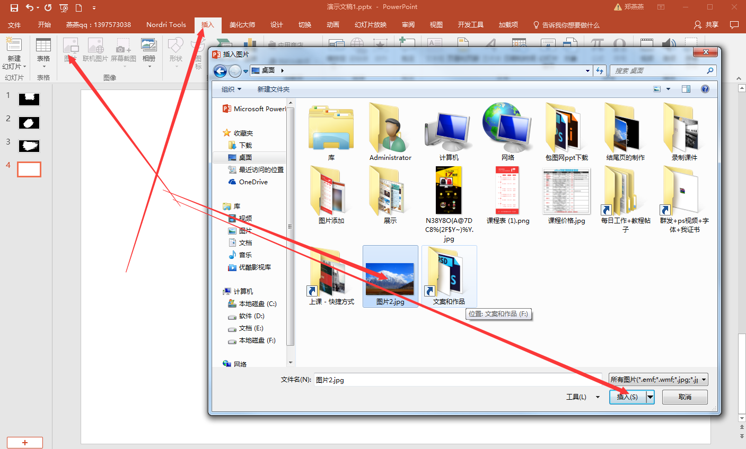
Task: Open the help icon in dialog toolbar
Action: click(x=705, y=89)
